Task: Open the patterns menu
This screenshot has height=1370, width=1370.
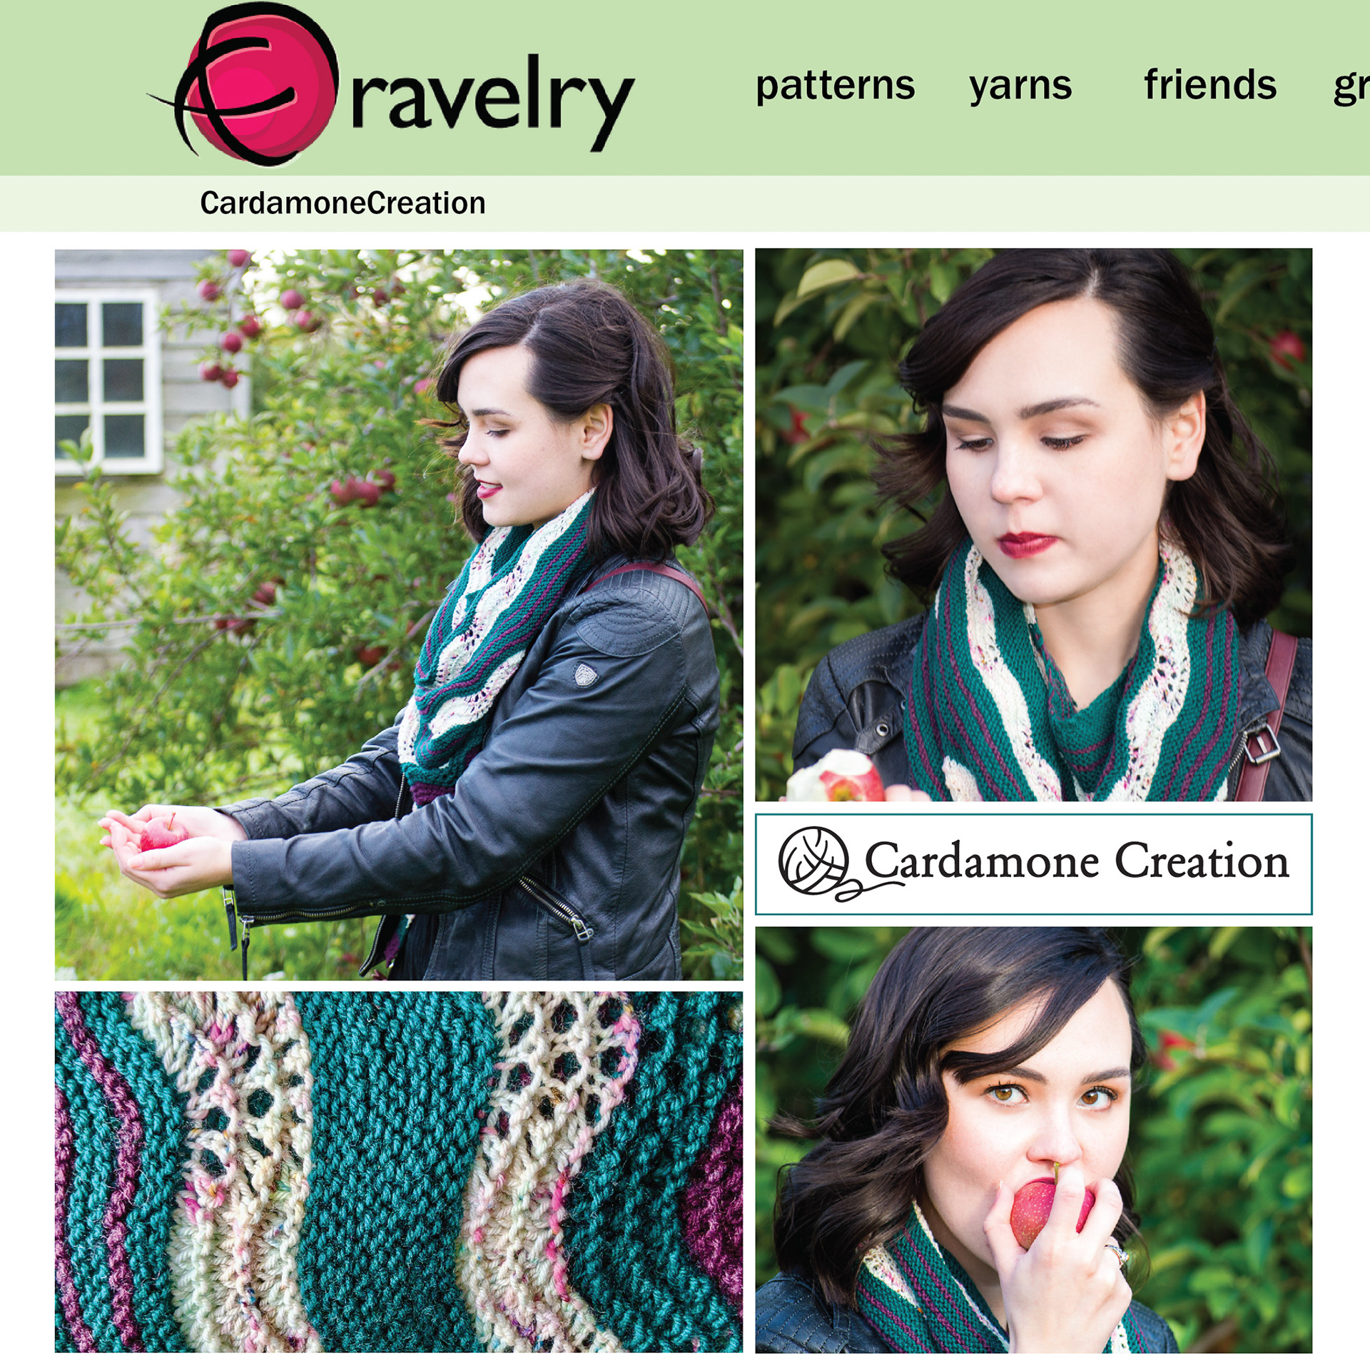Action: click(x=835, y=86)
